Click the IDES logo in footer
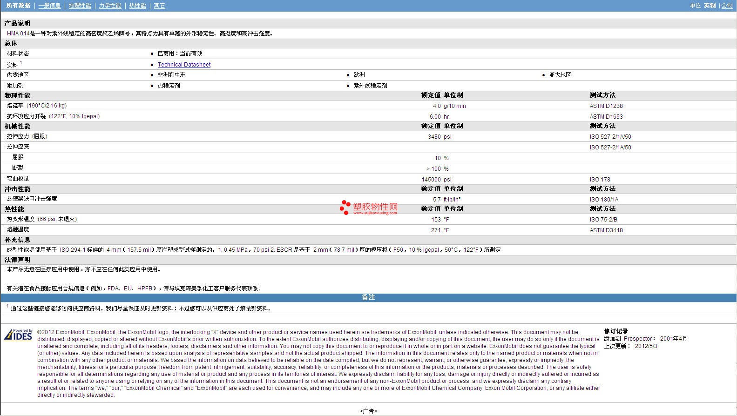Image resolution: width=737 pixels, height=416 pixels. point(18,335)
